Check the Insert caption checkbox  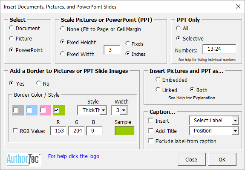(x=151, y=121)
